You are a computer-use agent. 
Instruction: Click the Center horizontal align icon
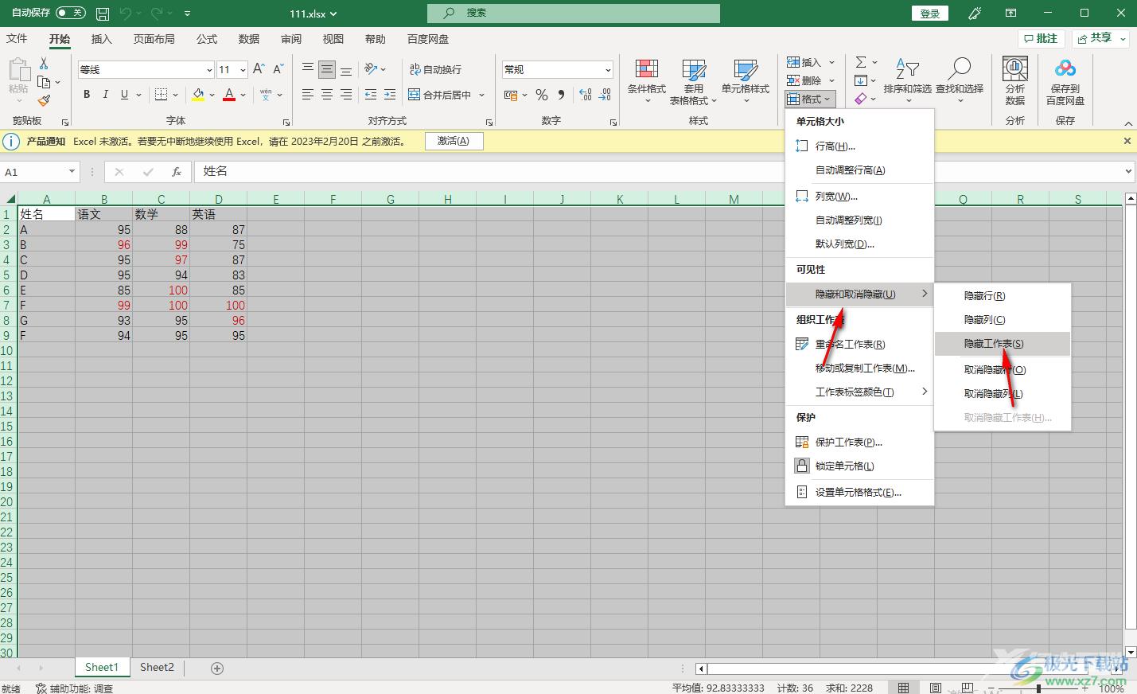pyautogui.click(x=327, y=95)
